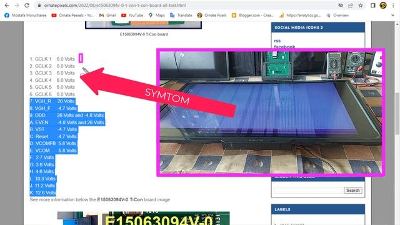Image resolution: width=400 pixels, height=225 pixels.
Task: Open the Mostafa Moruchaee Facebook bookmark
Action: [26, 15]
